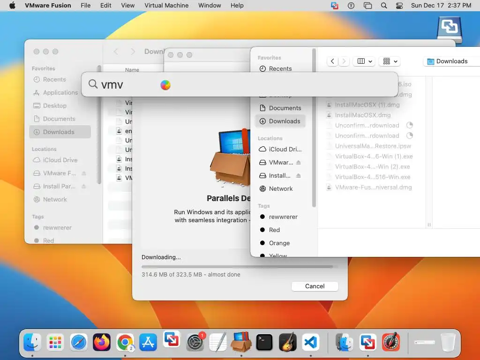Select Documents in the open dialog sidebar
The height and width of the screenshot is (360, 480).
(x=280, y=108)
